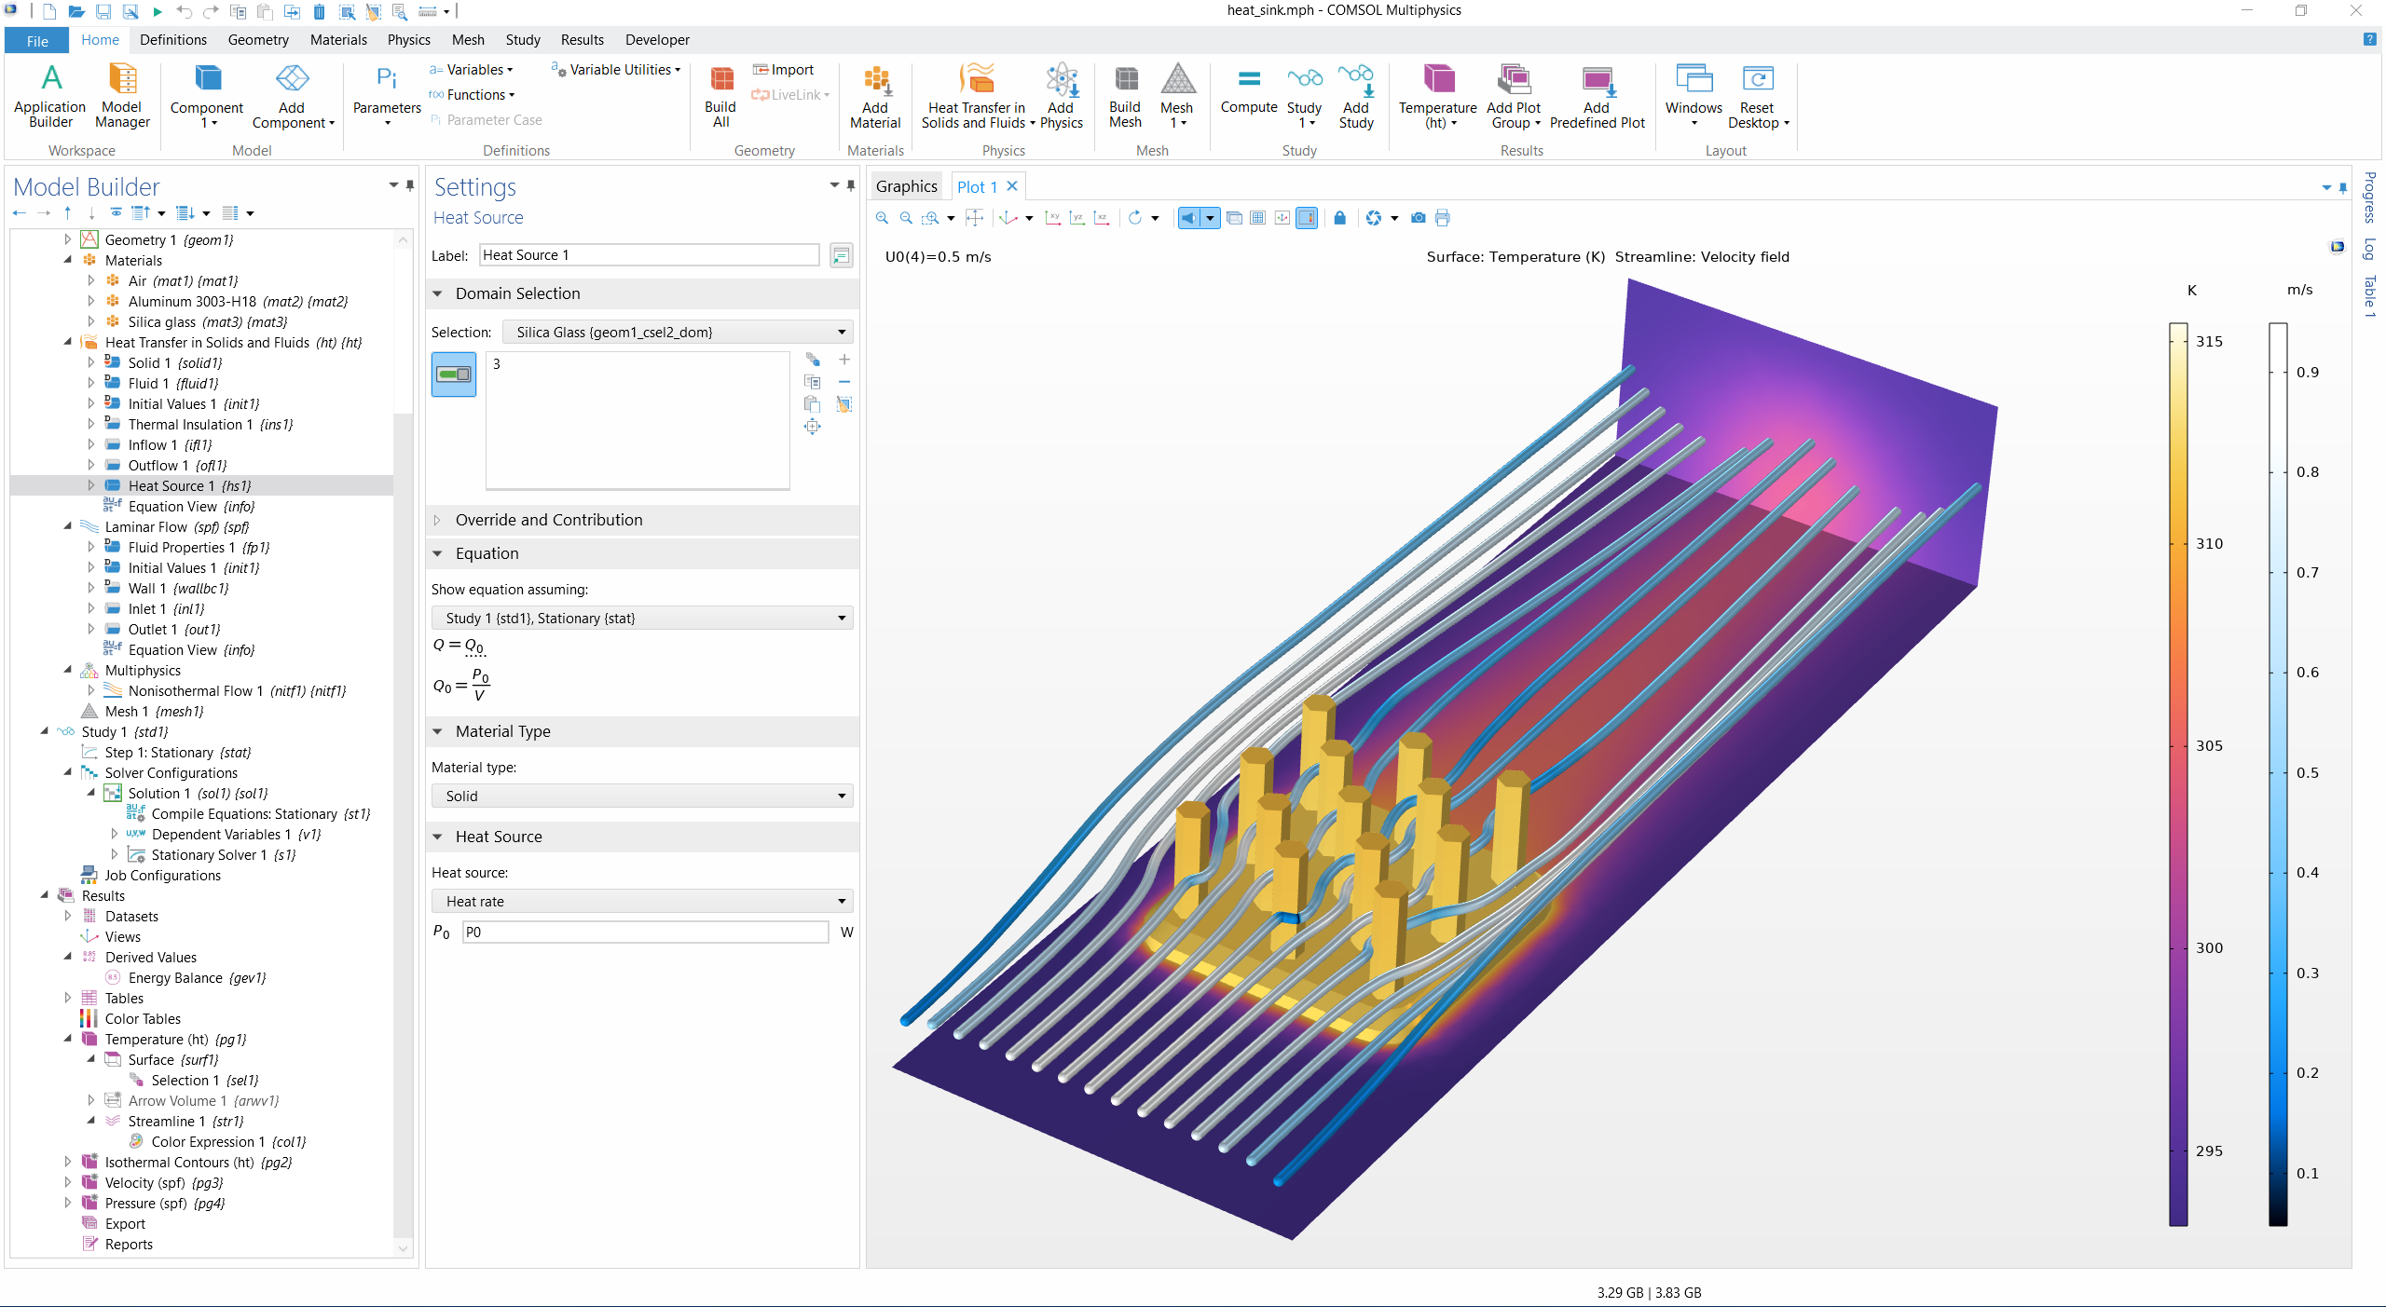The width and height of the screenshot is (2386, 1307).
Task: Click Undo in quick access toolbar
Action: (x=184, y=11)
